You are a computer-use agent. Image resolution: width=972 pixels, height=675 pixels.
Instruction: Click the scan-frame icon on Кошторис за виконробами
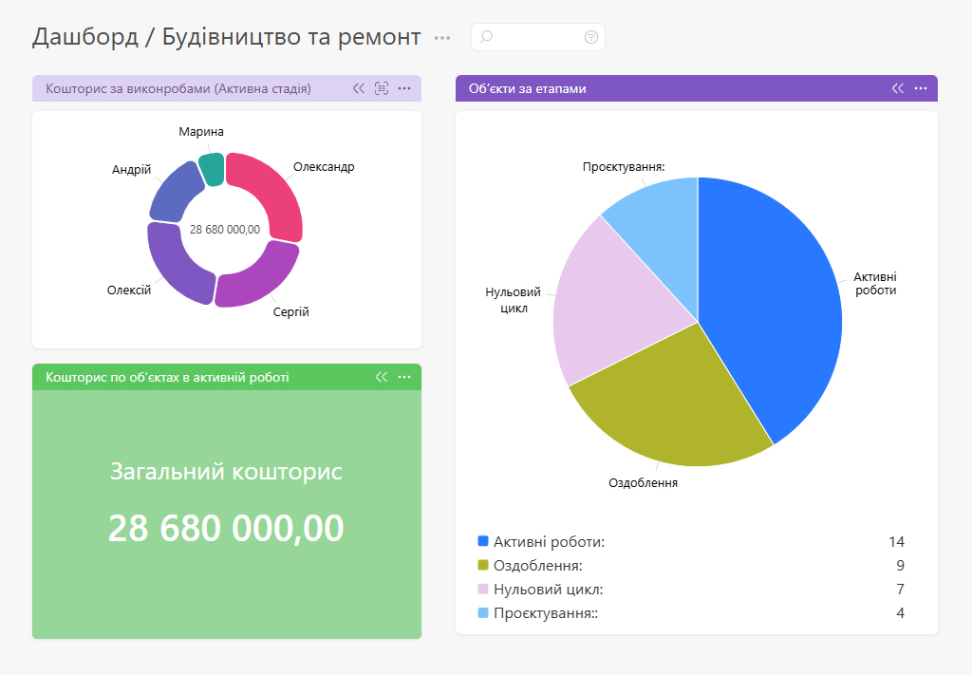[382, 88]
